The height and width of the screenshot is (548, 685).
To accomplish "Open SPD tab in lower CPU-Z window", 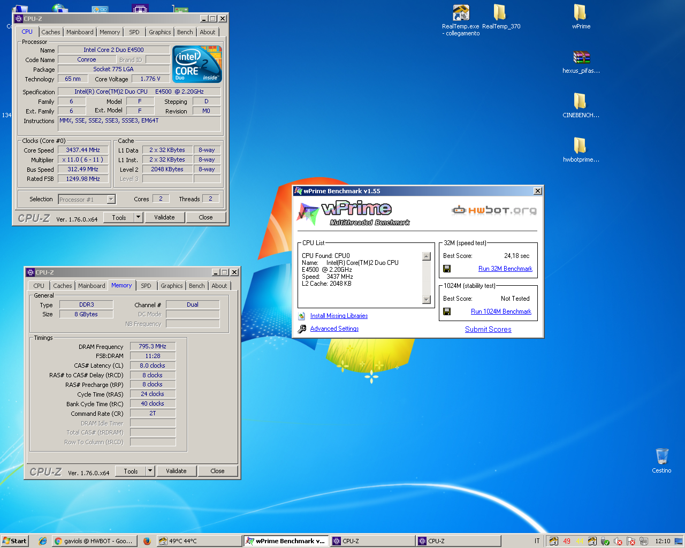I will pyautogui.click(x=146, y=286).
